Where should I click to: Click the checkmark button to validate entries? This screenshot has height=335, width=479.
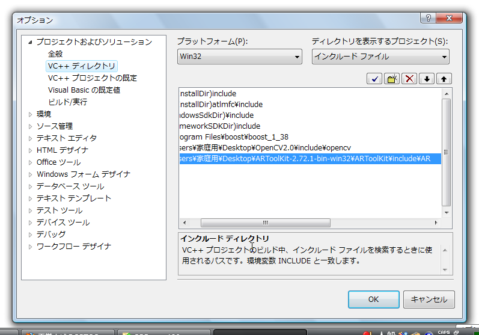[375, 79]
